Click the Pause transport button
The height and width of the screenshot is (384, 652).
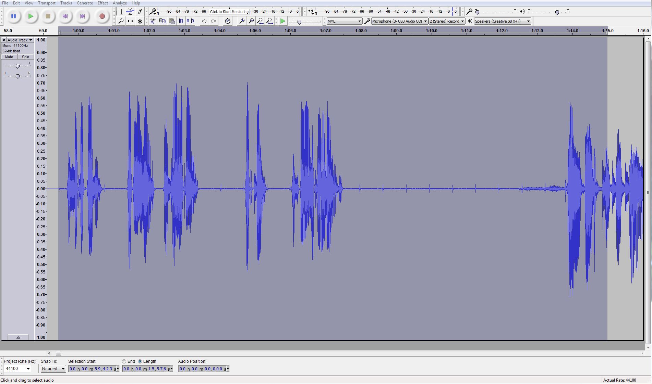click(x=13, y=16)
